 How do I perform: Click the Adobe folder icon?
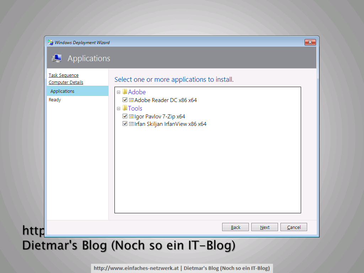(125, 91)
